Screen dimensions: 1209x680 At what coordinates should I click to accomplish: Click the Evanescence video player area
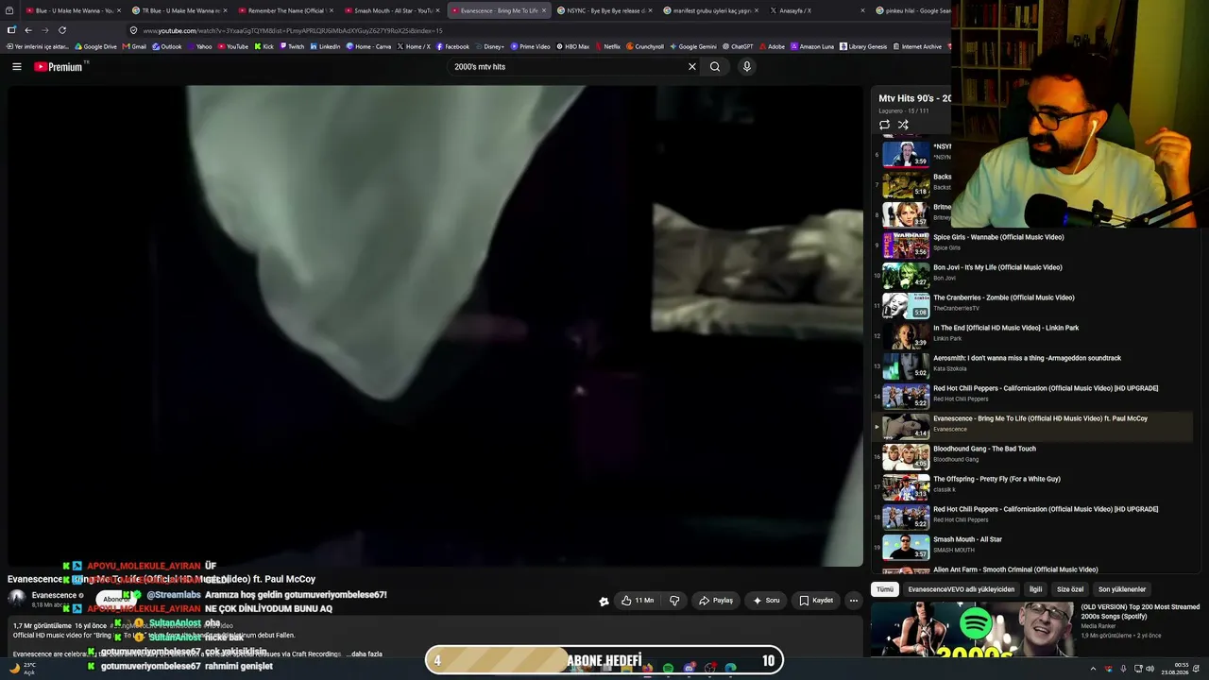click(x=435, y=326)
